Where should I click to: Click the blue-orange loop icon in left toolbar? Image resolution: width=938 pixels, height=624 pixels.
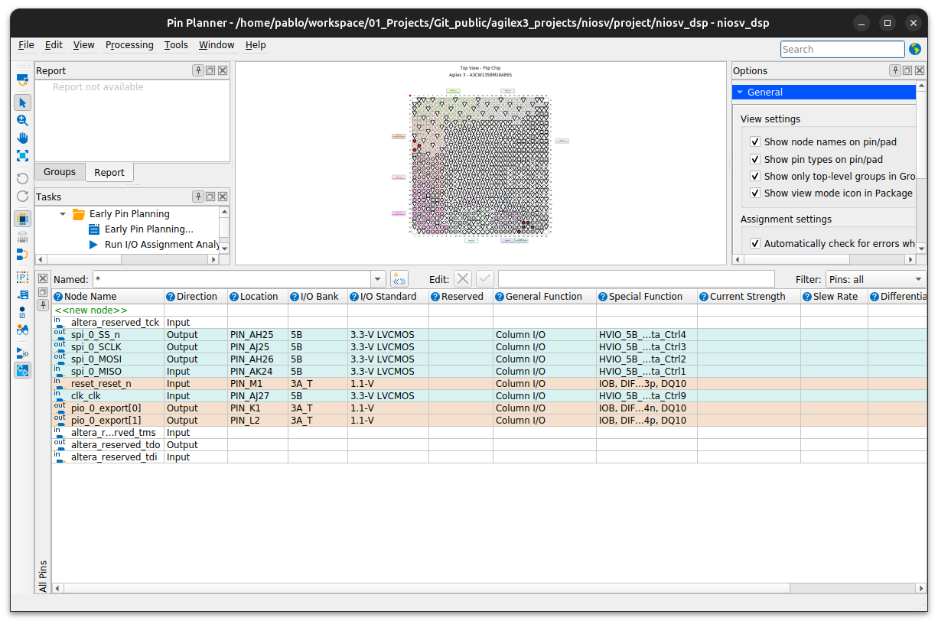coord(22,255)
